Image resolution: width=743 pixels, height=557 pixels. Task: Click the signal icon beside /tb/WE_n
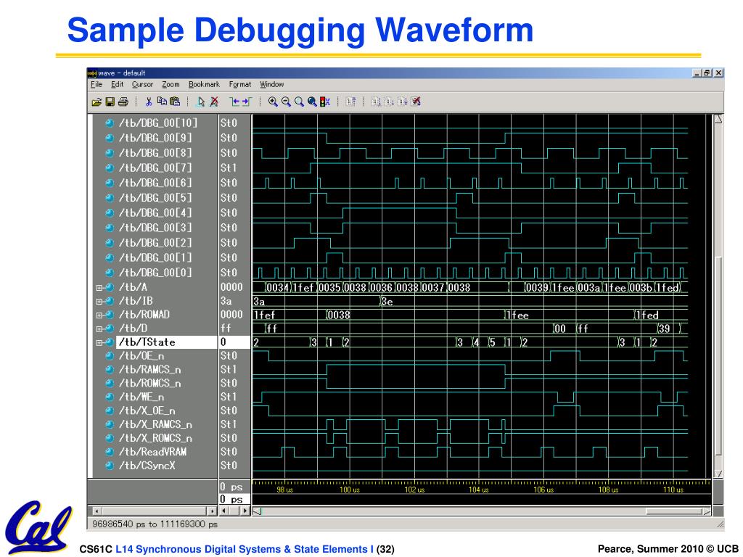(x=110, y=397)
